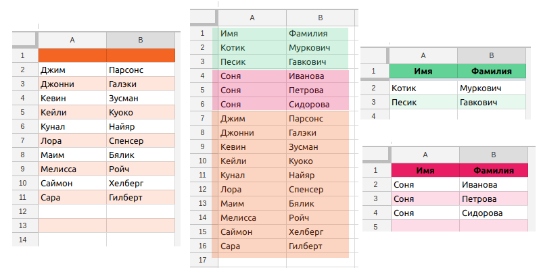Click row header number 15
Screen dimensions: 541x270
pos(202,232)
